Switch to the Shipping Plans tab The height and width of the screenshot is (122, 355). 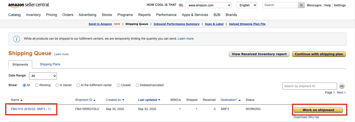[50, 64]
